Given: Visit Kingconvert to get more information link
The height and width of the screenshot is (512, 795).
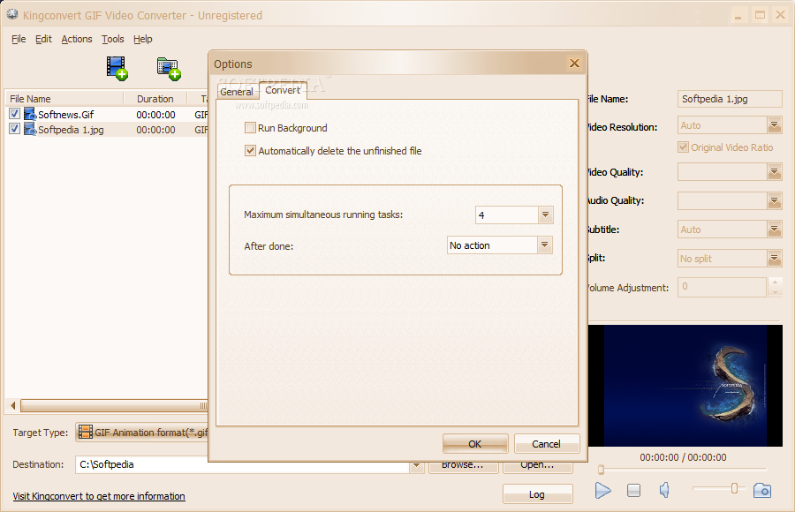Looking at the screenshot, I should pyautogui.click(x=99, y=496).
